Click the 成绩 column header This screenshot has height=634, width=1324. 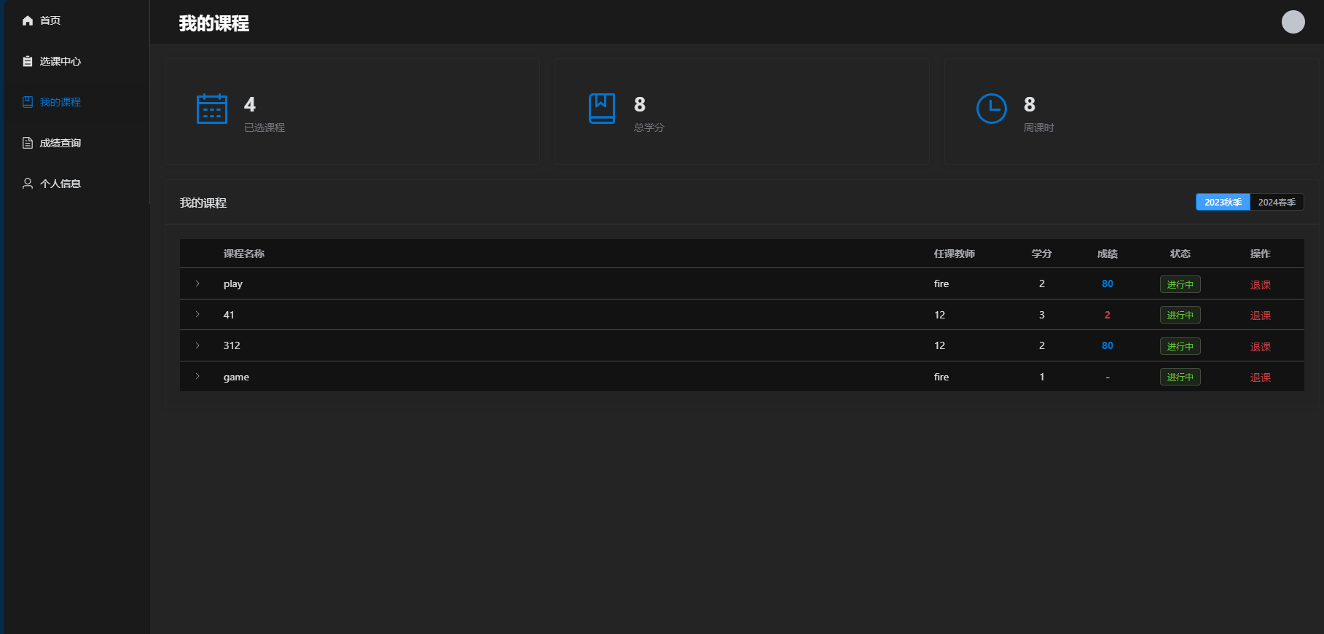1107,254
